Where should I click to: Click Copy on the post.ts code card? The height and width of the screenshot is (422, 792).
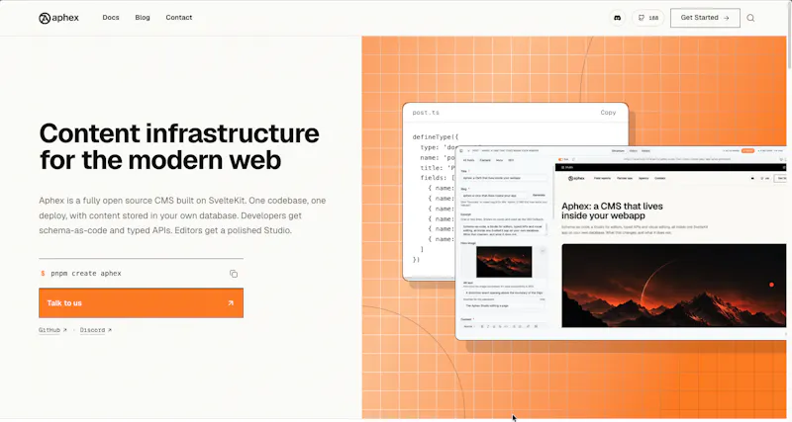608,113
